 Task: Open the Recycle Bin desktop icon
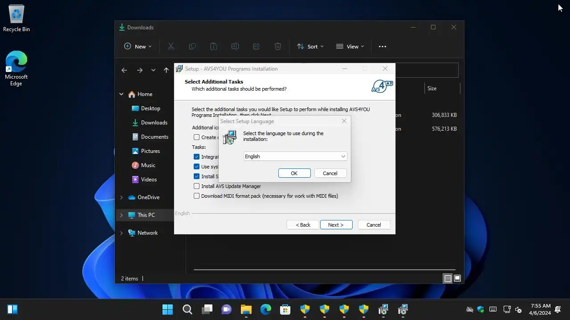click(16, 18)
